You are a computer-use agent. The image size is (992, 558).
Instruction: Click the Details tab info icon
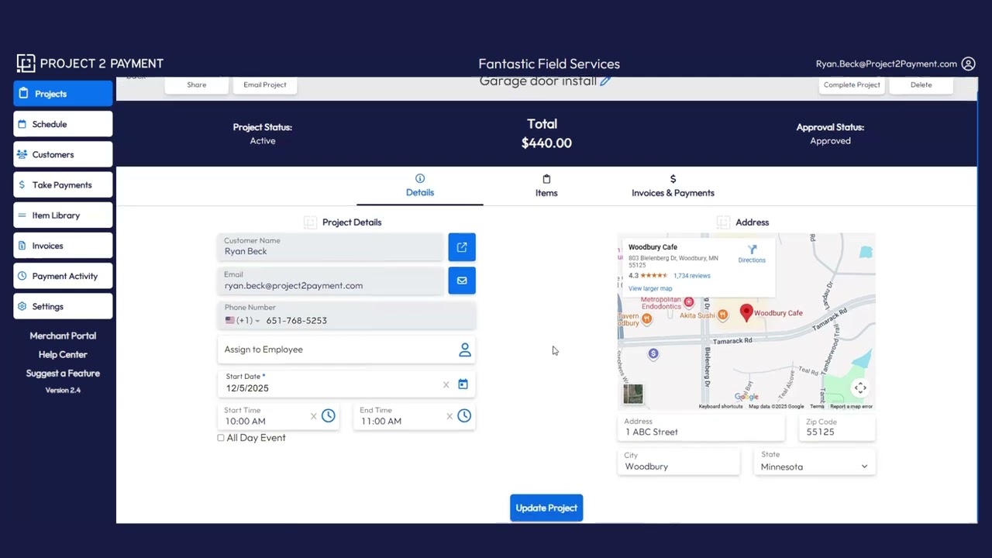click(420, 178)
